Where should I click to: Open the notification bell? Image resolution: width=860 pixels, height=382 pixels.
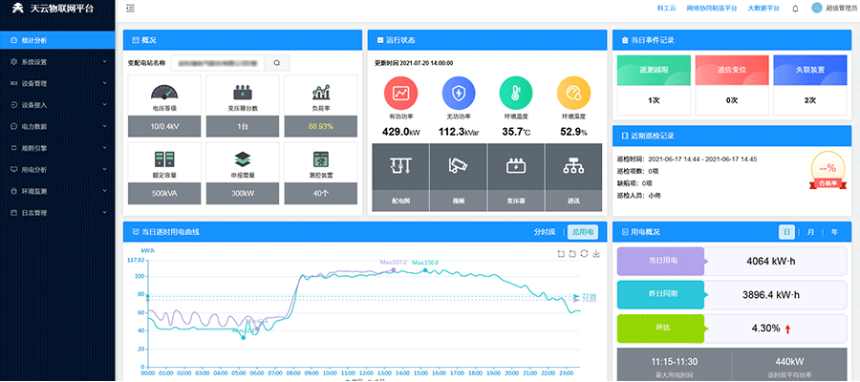[795, 9]
